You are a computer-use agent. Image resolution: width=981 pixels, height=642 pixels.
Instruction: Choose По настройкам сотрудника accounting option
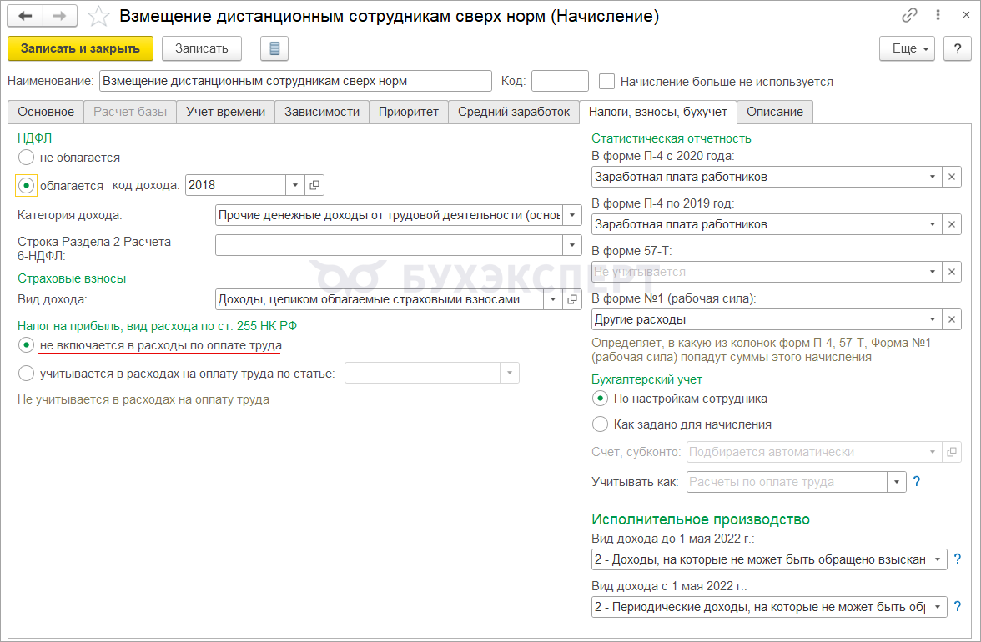tap(599, 399)
